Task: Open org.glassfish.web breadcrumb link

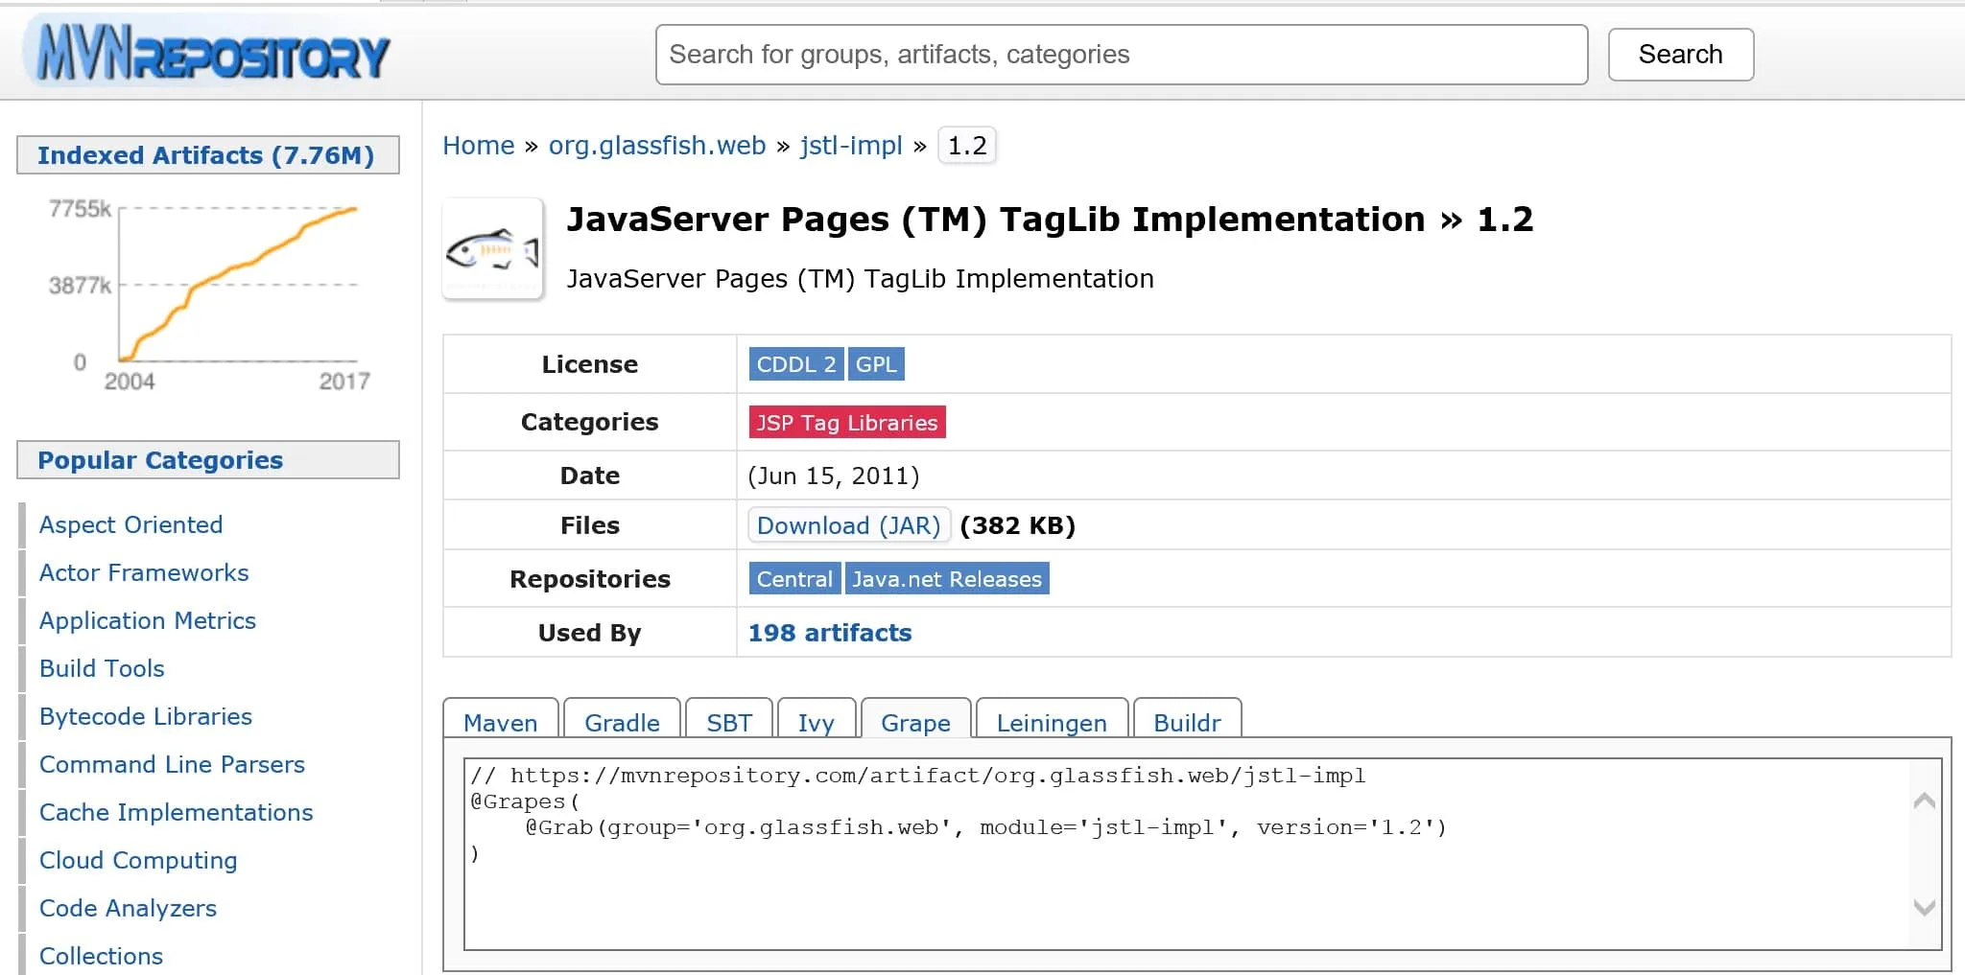Action: (657, 146)
